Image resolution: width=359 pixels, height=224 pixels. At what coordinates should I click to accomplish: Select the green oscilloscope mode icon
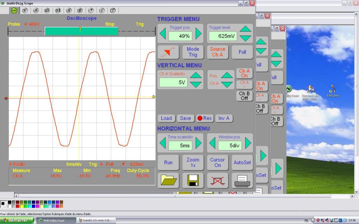pos(14,10)
